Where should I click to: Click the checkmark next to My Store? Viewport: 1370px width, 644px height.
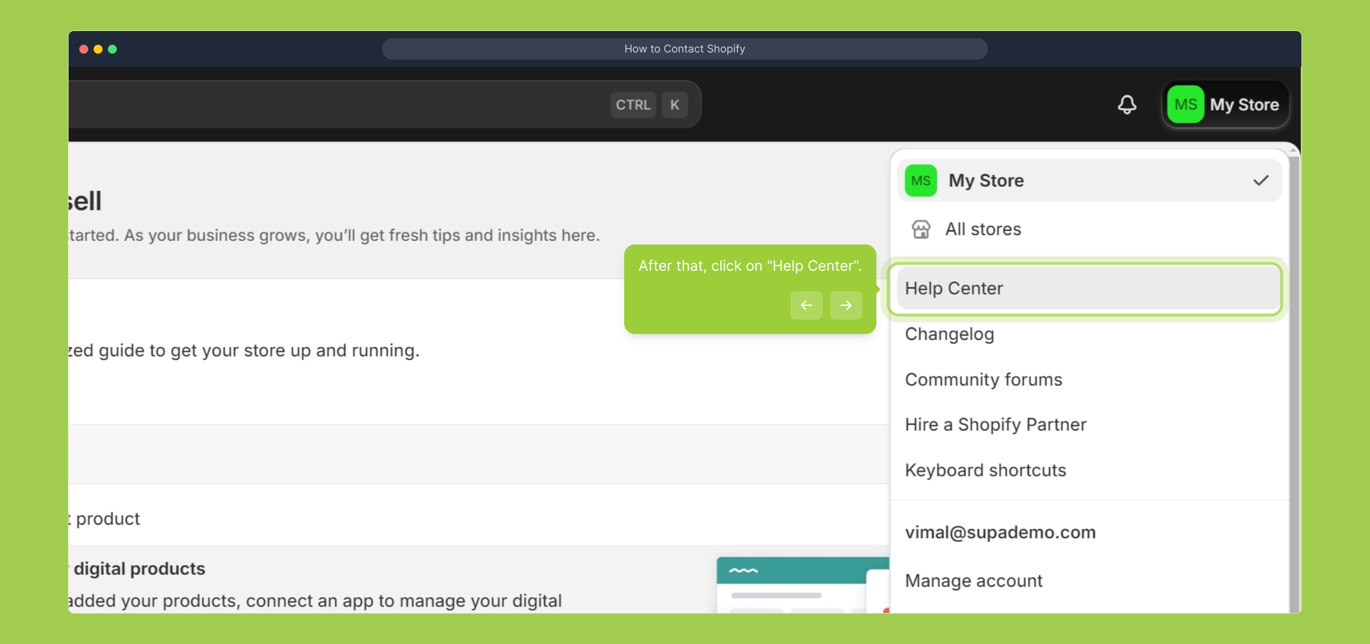[1260, 181]
